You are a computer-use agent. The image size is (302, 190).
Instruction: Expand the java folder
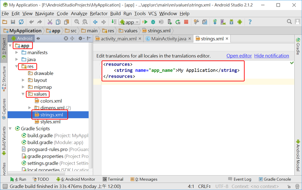coord(17,60)
